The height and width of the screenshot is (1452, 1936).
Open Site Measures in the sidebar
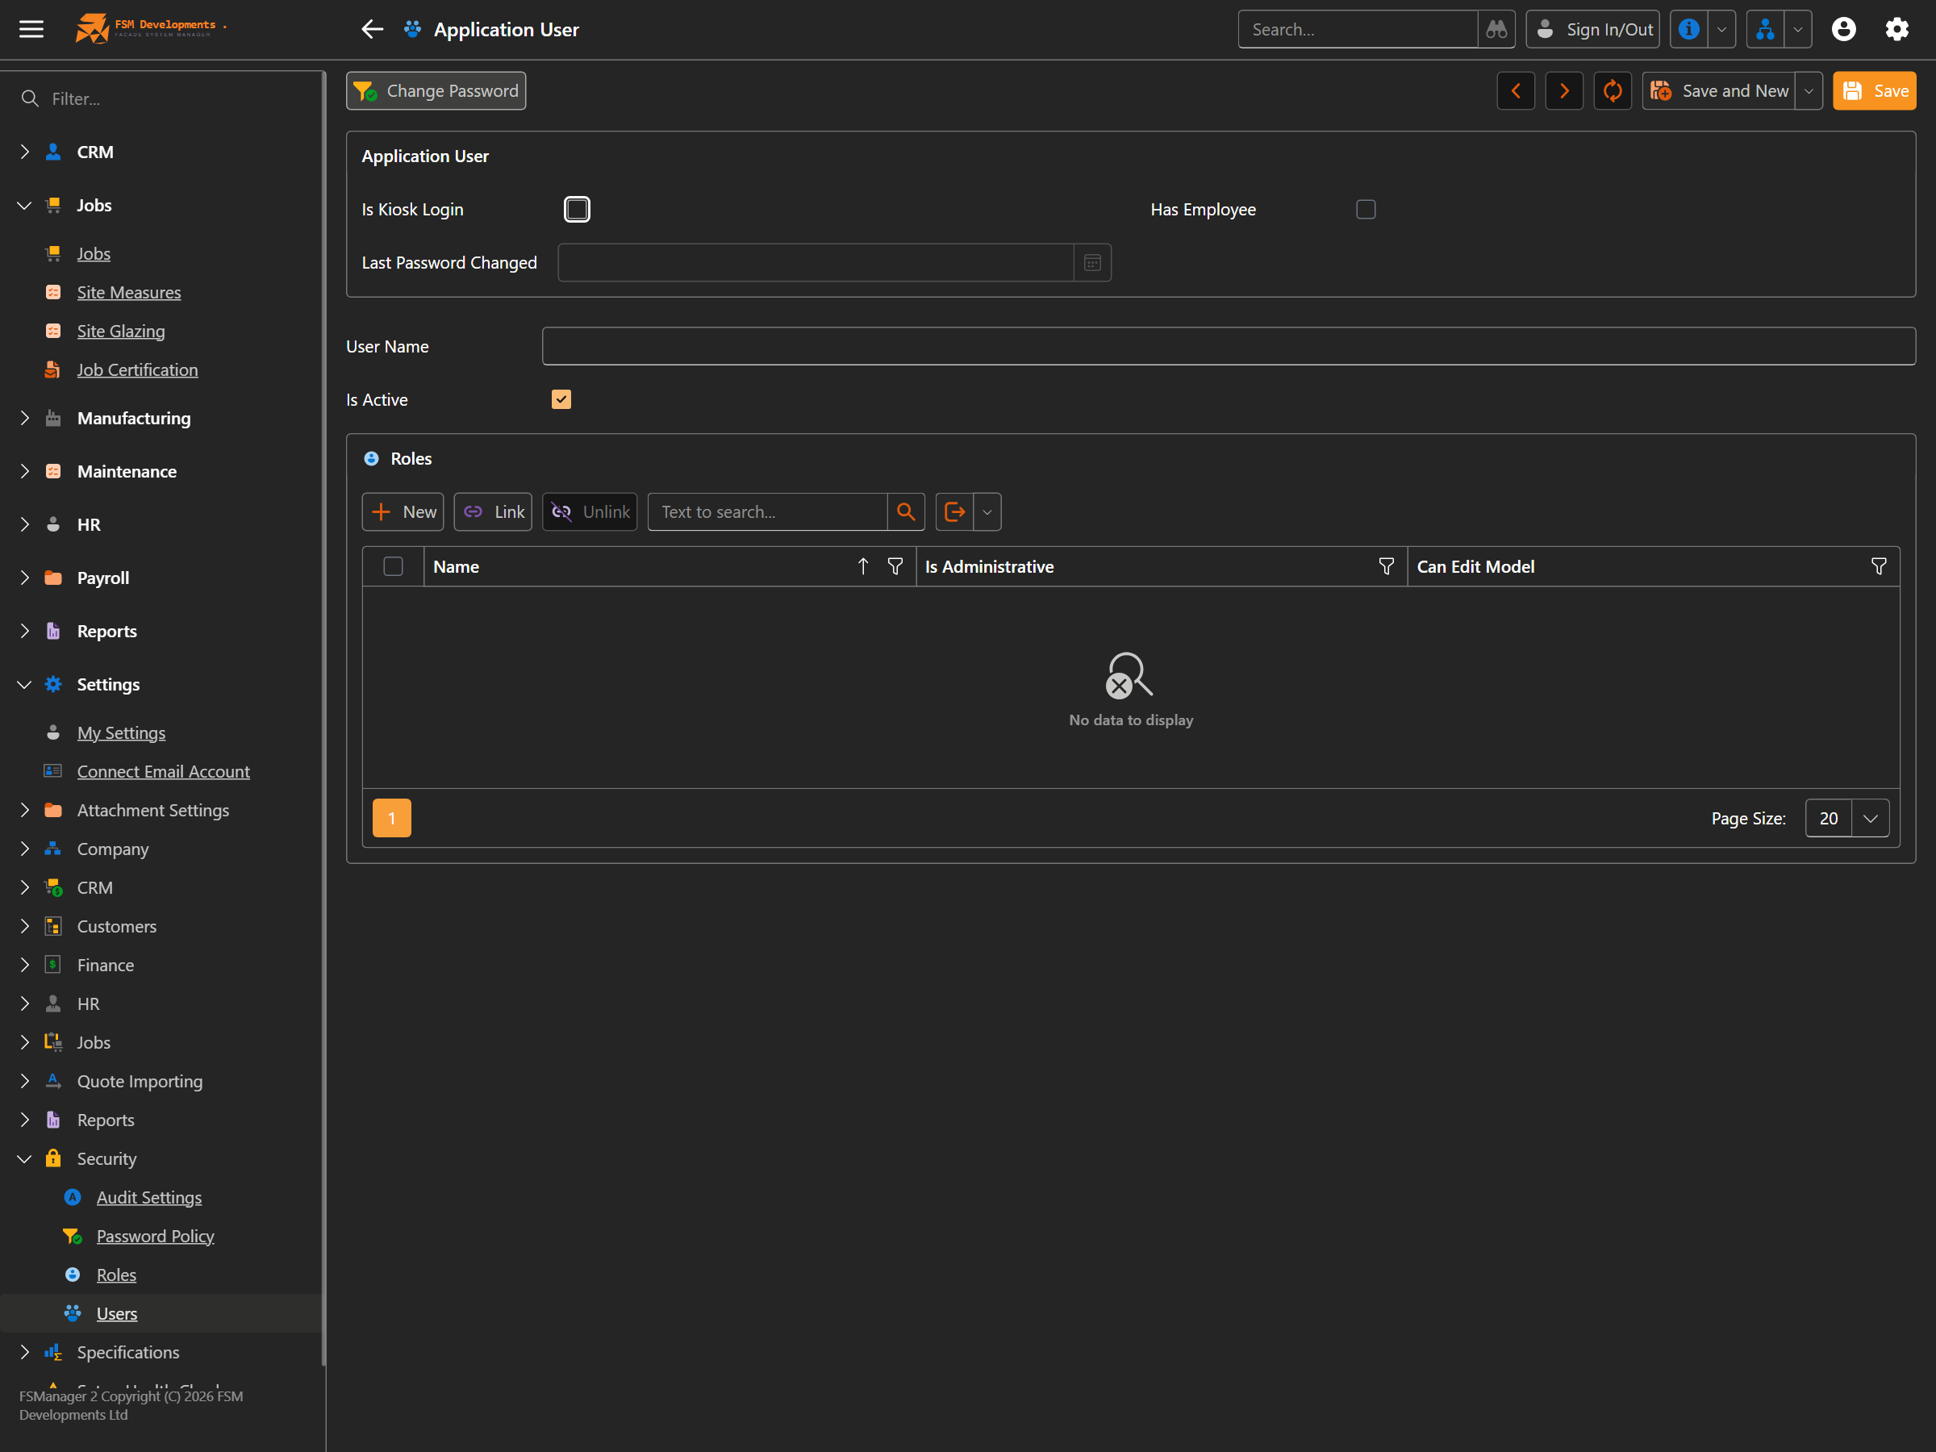pos(128,292)
